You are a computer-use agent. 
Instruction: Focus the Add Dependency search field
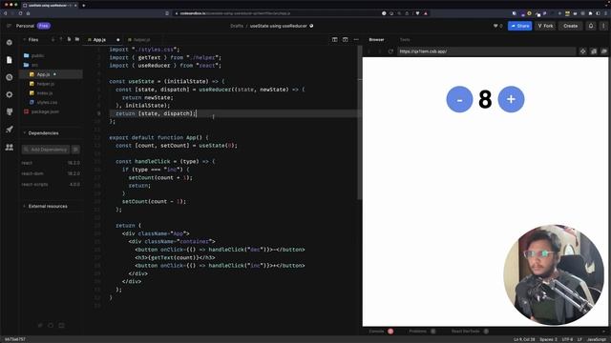[46, 150]
